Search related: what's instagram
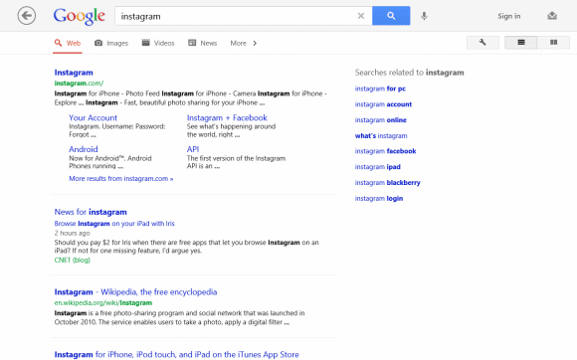This screenshot has width=577, height=360. 381,135
